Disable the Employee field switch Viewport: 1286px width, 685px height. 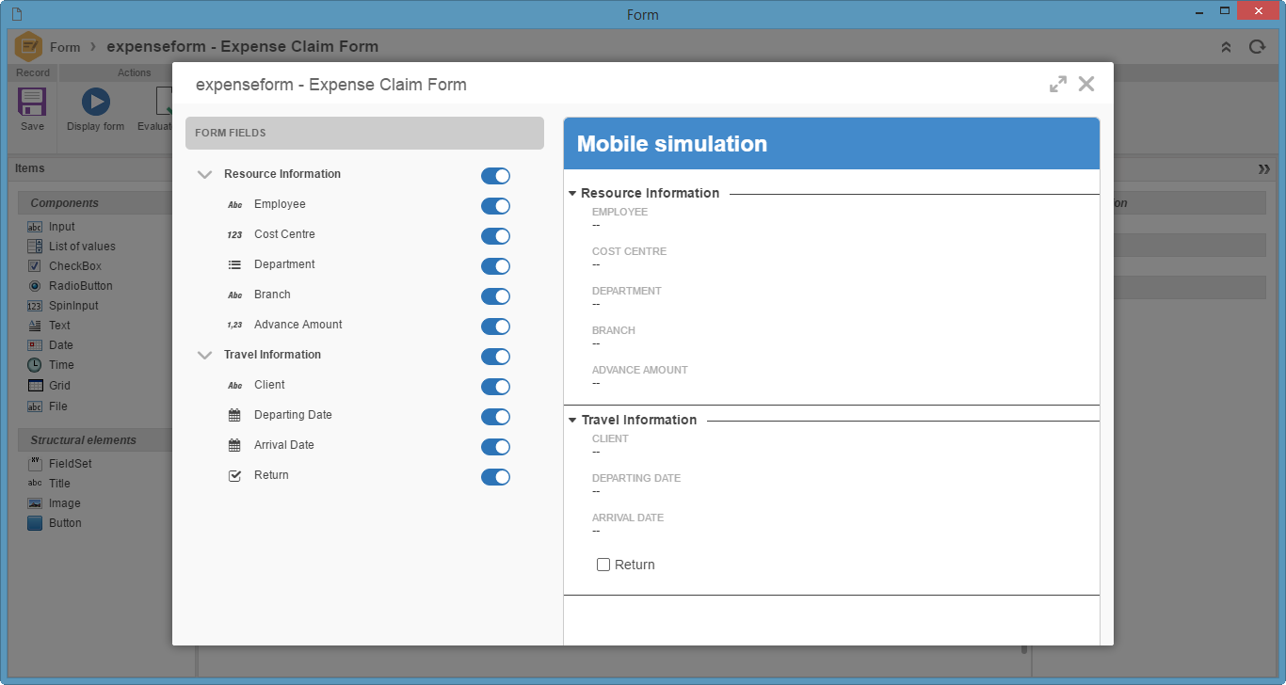point(495,206)
